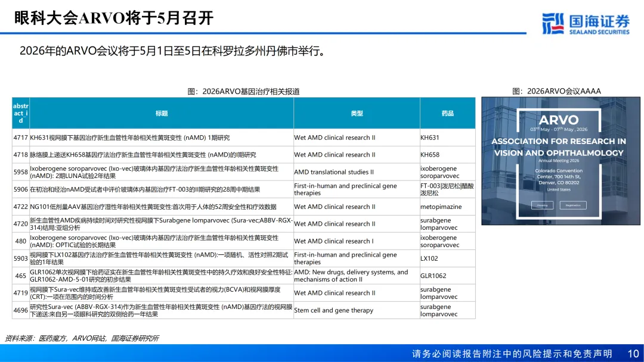This screenshot has width=644, height=362.
Task: Click the FT-003的II期研究 title cell
Action: tap(162, 189)
